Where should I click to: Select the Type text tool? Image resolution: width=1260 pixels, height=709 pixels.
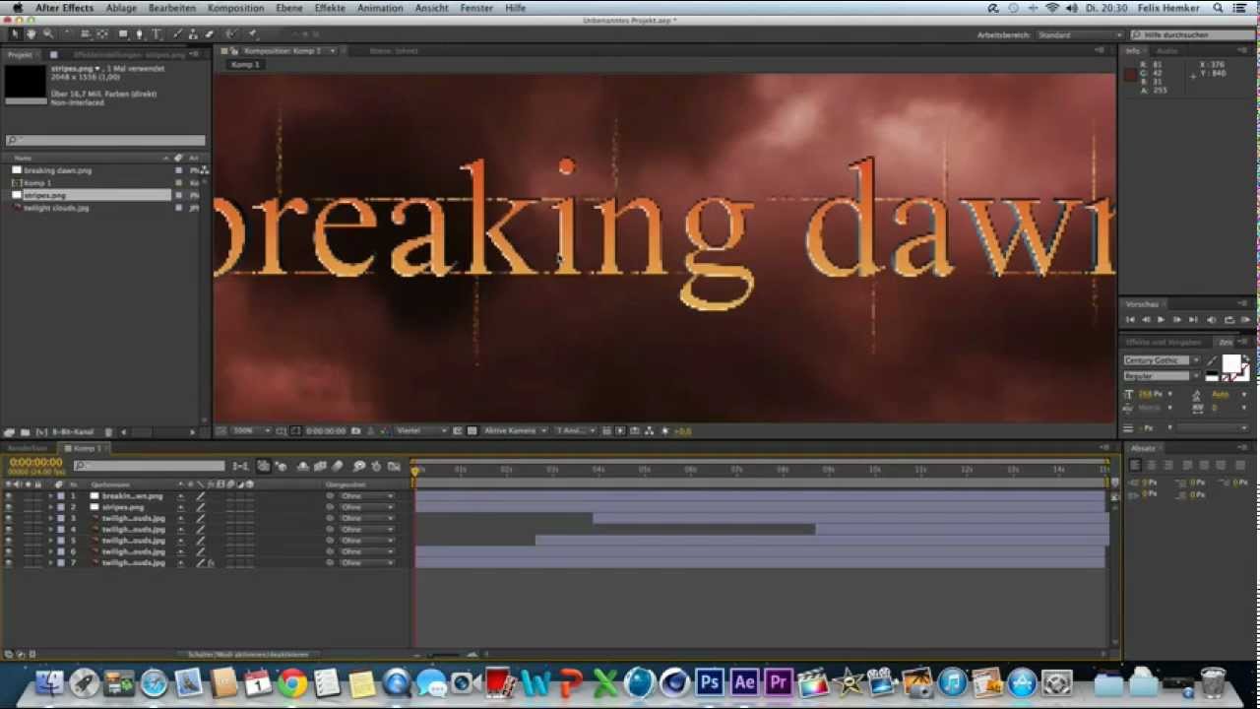click(x=157, y=33)
